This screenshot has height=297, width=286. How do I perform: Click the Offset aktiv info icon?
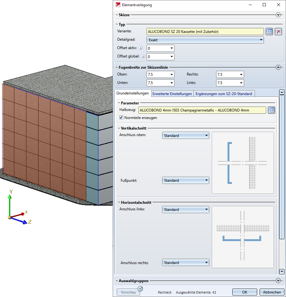point(141,48)
